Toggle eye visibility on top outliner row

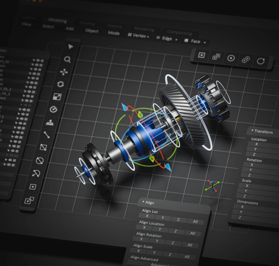coord(37,60)
